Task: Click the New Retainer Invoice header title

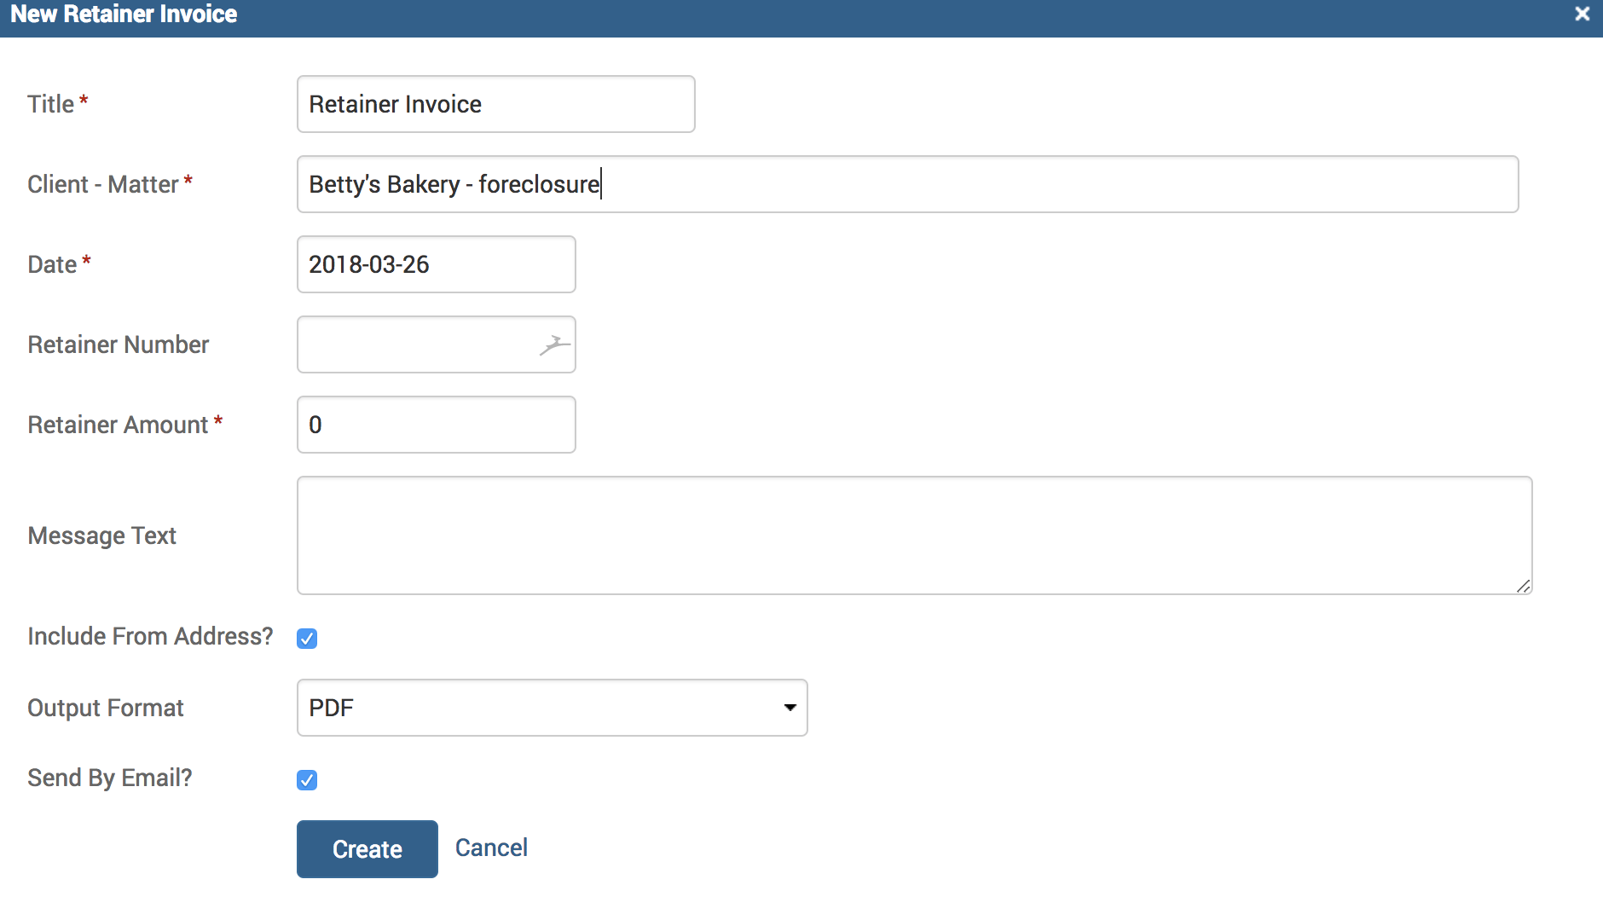Action: pos(124,14)
